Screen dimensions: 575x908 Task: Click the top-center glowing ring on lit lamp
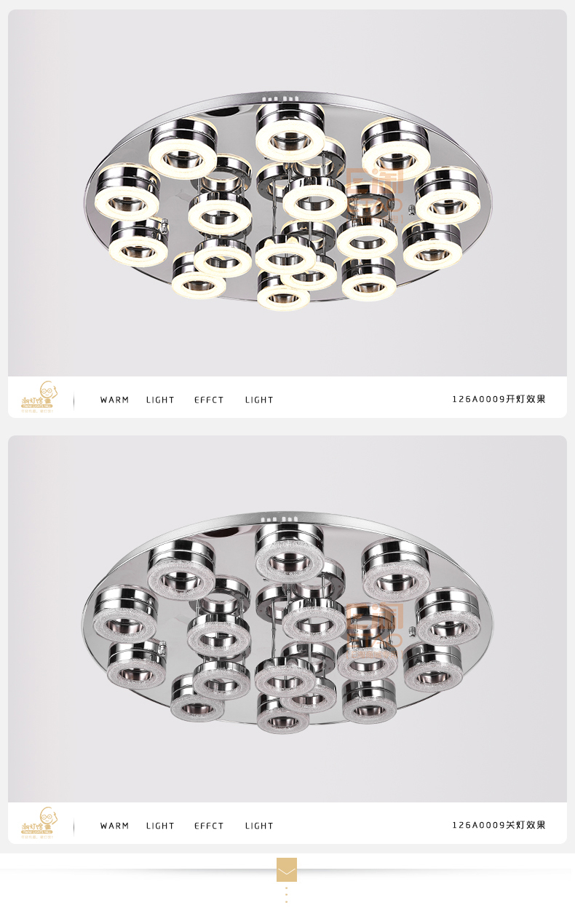pyautogui.click(x=290, y=133)
